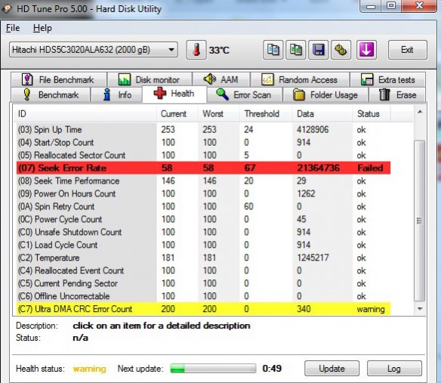Open the drive selection dropdown

click(94, 50)
